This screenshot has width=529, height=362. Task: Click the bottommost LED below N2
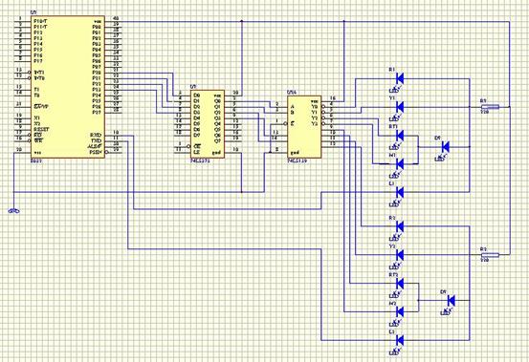point(400,340)
